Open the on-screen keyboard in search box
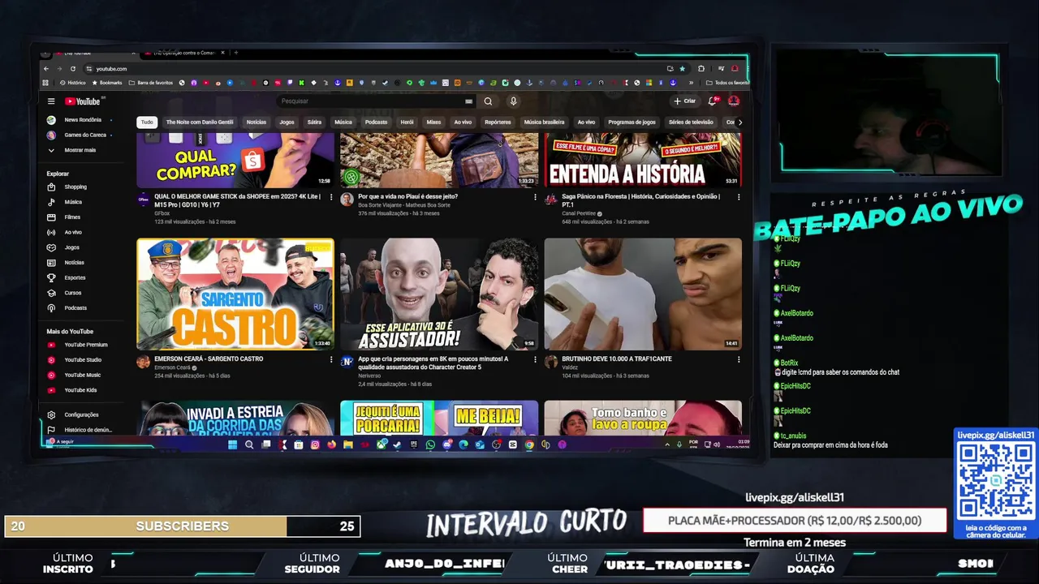 pos(468,101)
